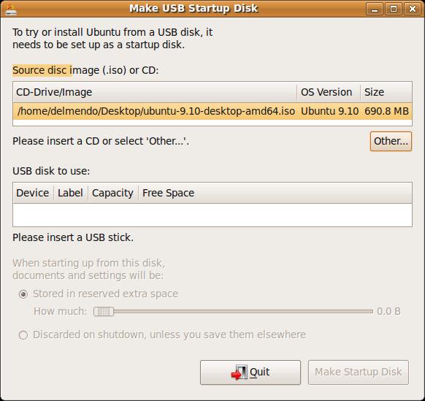Click the Quit button
This screenshot has width=425, height=401.
pyautogui.click(x=250, y=373)
